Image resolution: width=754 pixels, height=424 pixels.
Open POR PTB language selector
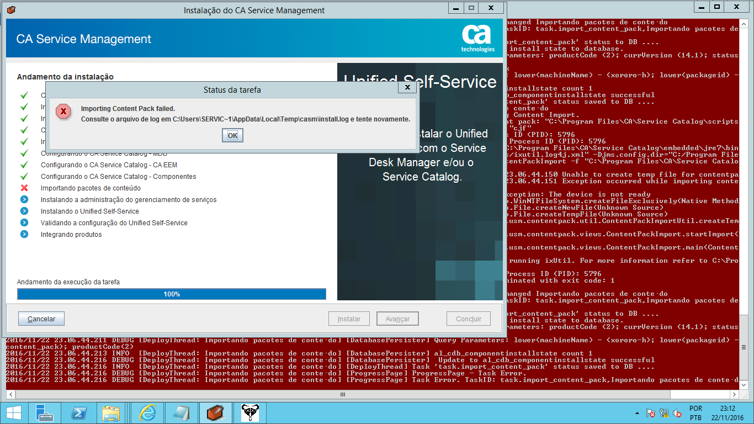[x=695, y=413]
